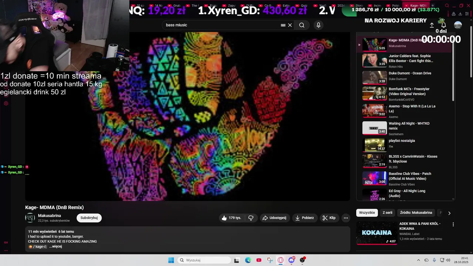Open 'ADEK WWA & PANI KRÓL - KOKAINA' title

[x=420, y=226]
